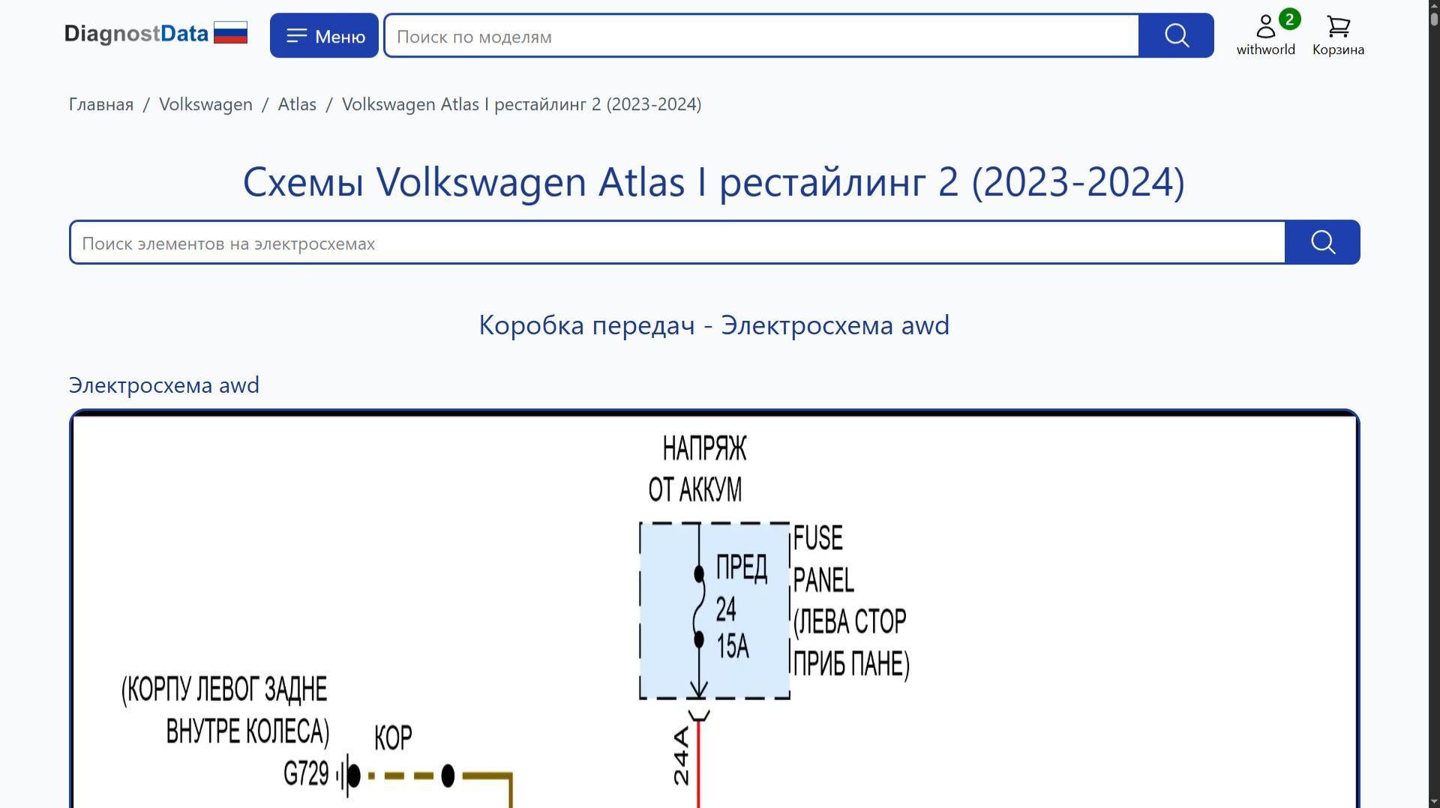Click the wiring element search field
Viewport: 1440px width, 808px height.
pyautogui.click(x=677, y=242)
